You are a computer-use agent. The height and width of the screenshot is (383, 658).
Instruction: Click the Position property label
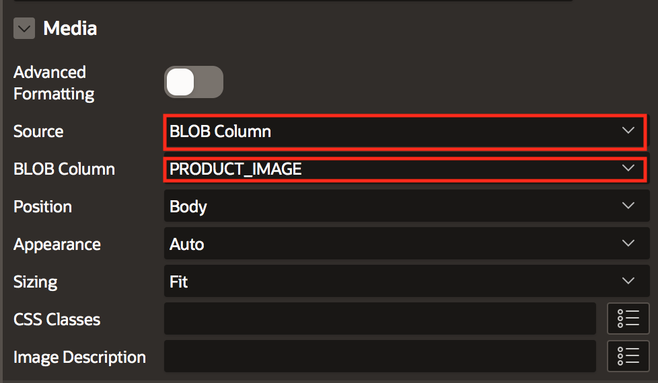[x=42, y=206]
